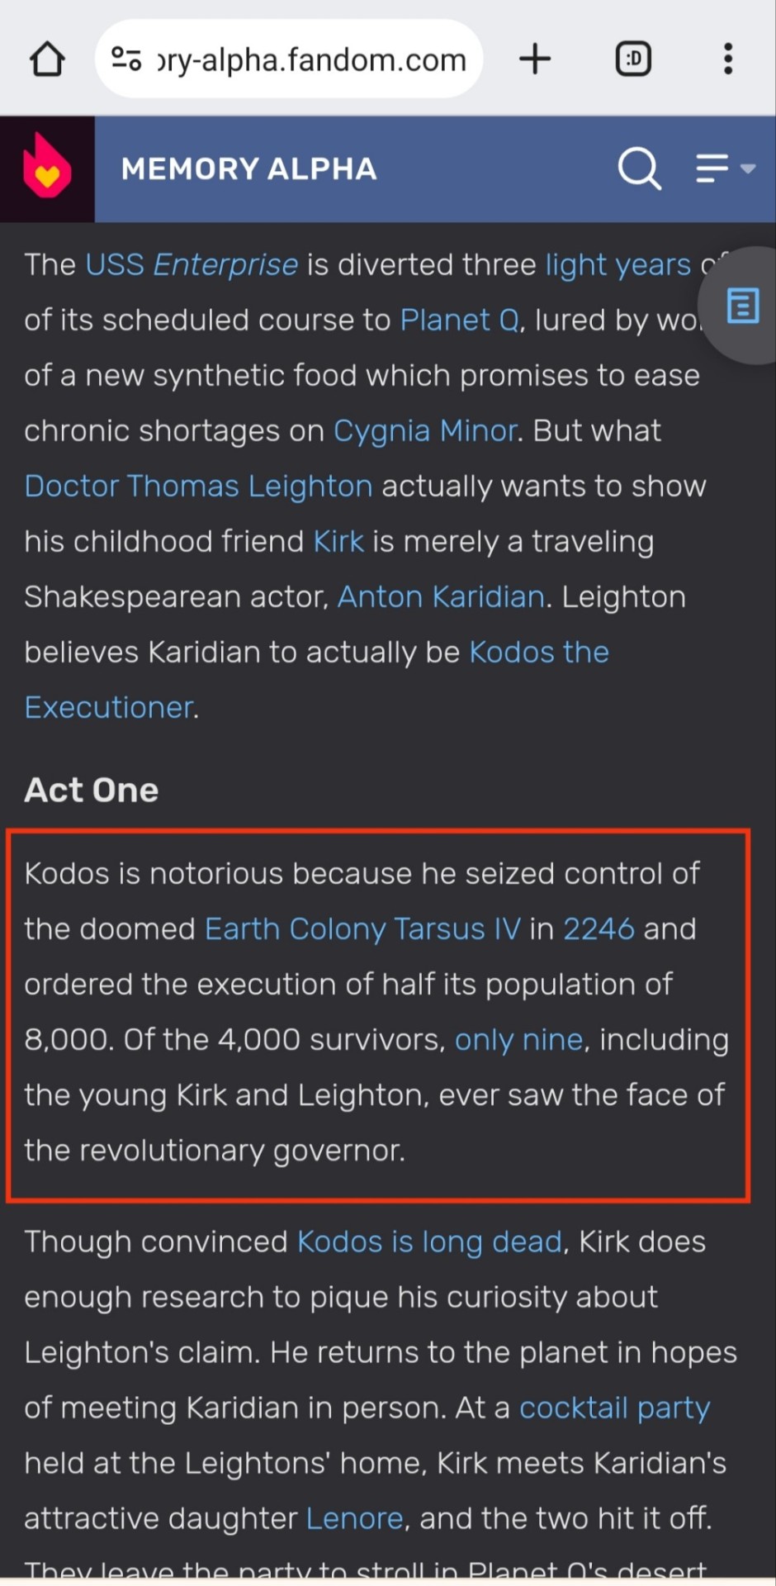Image resolution: width=776 pixels, height=1586 pixels.
Task: Tap the browser home icon
Action: tap(47, 59)
